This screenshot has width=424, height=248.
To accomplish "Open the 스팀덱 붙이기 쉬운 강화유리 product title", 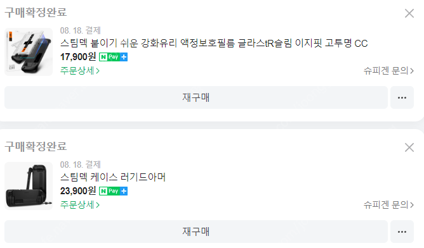I will coord(214,43).
